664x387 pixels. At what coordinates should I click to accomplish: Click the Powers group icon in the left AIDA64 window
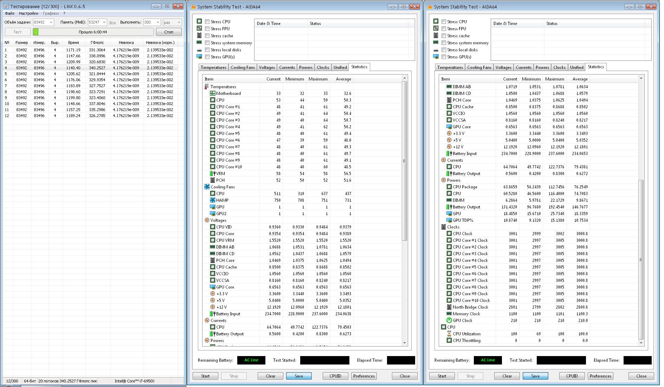tap(207, 341)
